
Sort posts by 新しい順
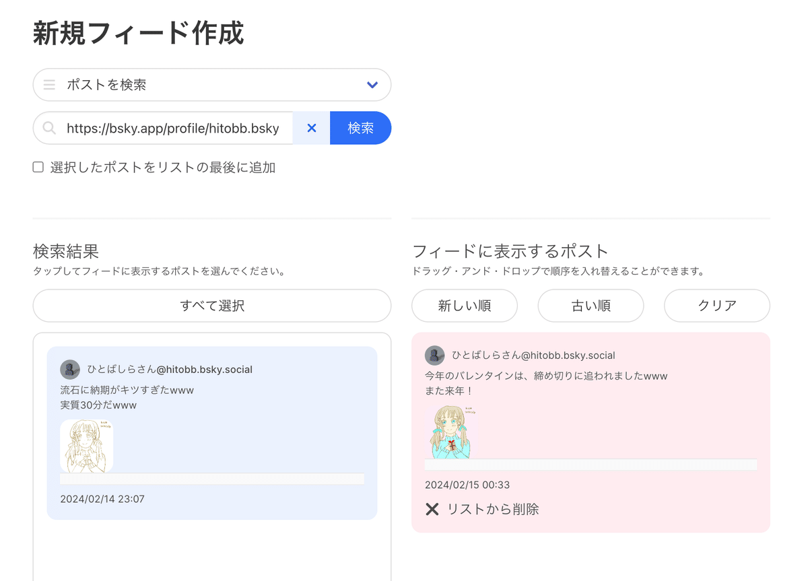tap(465, 306)
